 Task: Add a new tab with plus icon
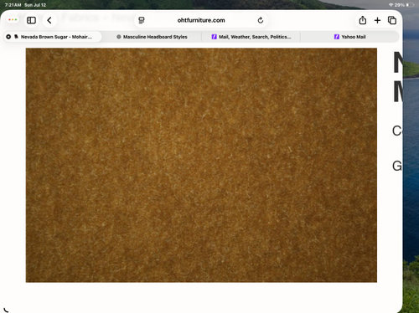(377, 20)
